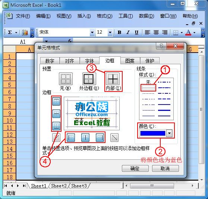Switch to the Sheet3 worksheet tab
The height and width of the screenshot is (199, 208).
click(79, 186)
